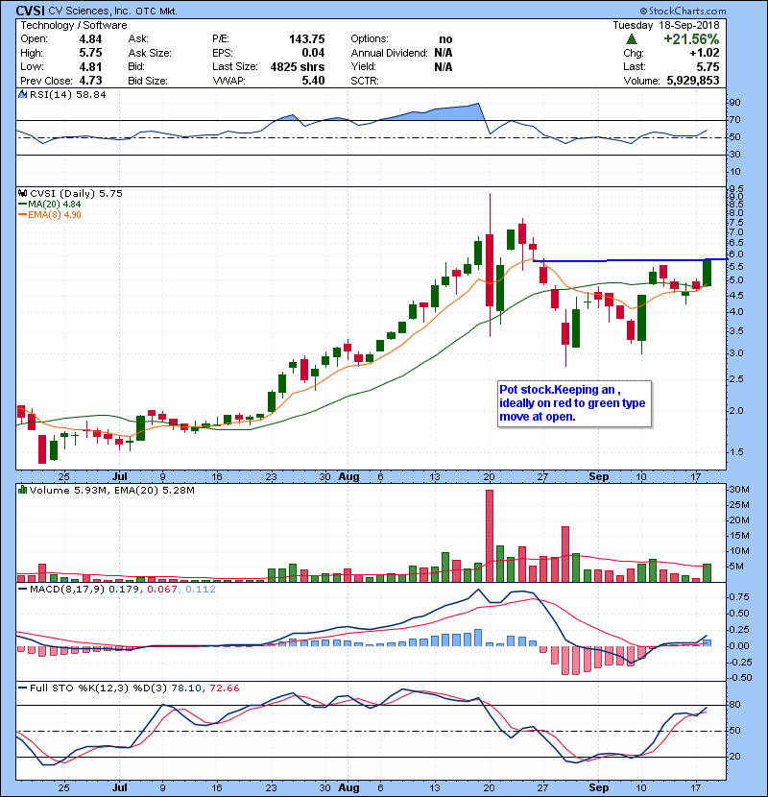This screenshot has width=768, height=797.
Task: Click the +21.56% percent change value
Action: (x=691, y=39)
